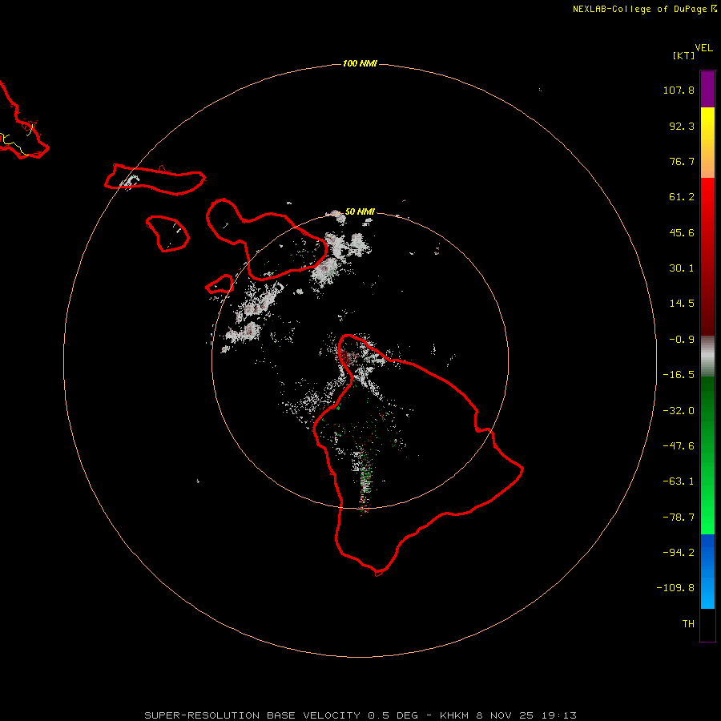Click the TH legend label
721x721 pixels.
(688, 624)
